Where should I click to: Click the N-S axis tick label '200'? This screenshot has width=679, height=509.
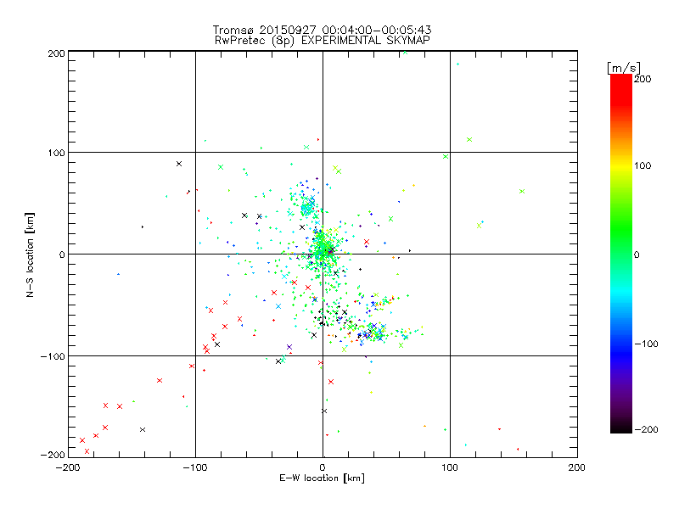pos(56,53)
